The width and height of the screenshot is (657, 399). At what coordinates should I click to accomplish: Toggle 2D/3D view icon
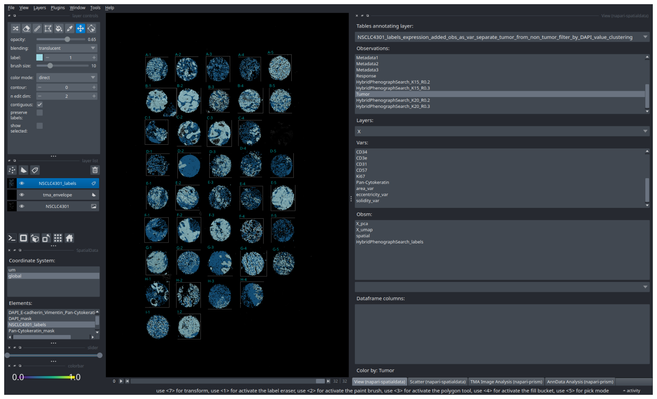23,238
